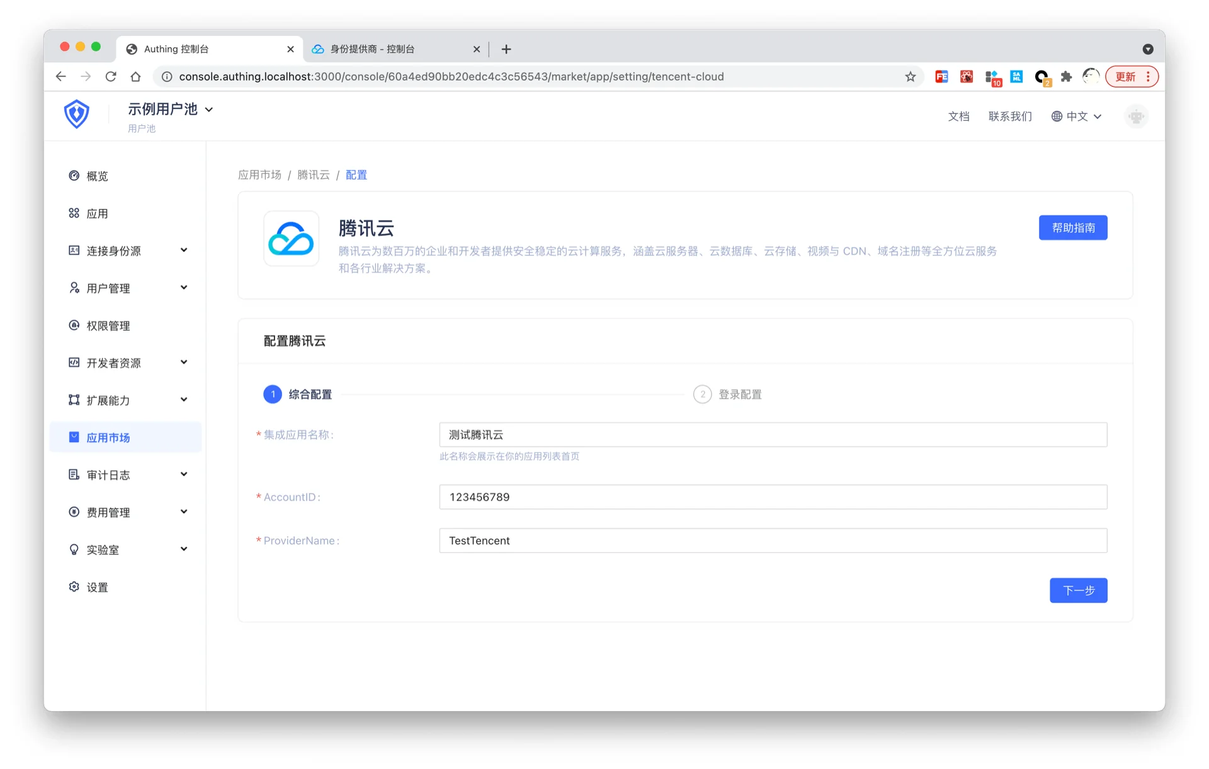Open new browser tab with plus
The height and width of the screenshot is (769, 1209).
[506, 49]
